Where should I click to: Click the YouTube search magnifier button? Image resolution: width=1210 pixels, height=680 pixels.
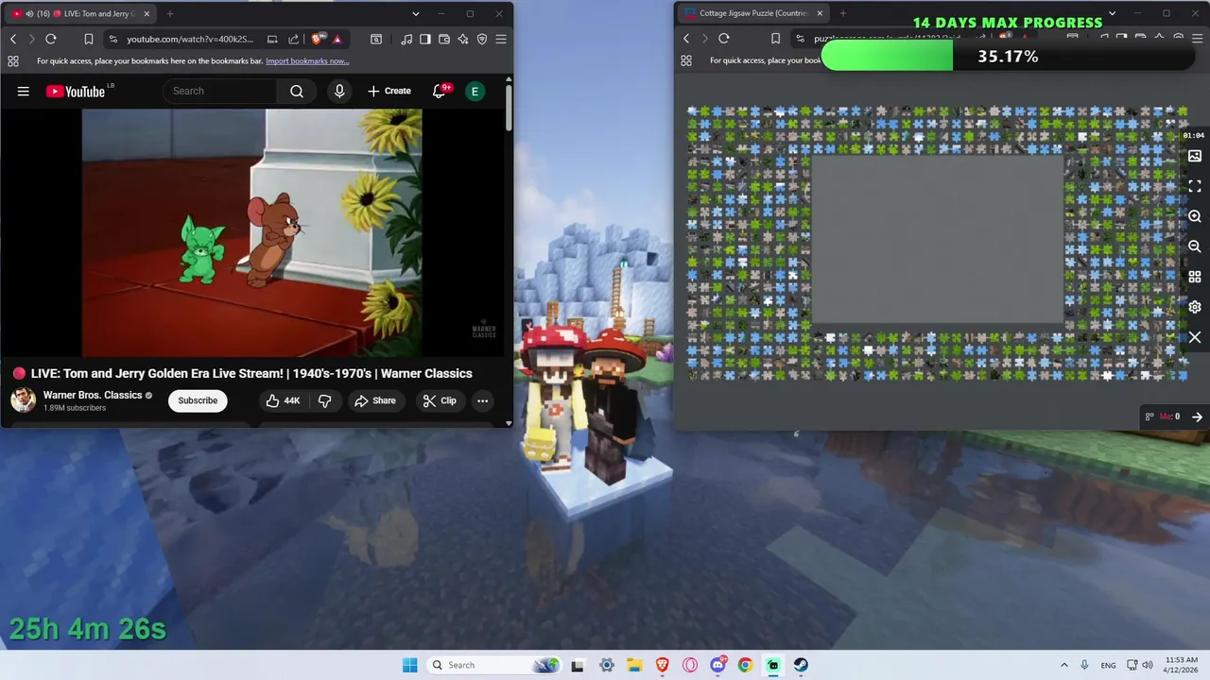click(x=297, y=91)
